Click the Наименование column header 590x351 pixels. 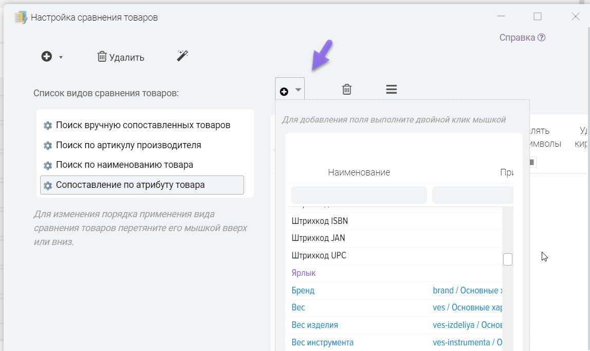[359, 172]
